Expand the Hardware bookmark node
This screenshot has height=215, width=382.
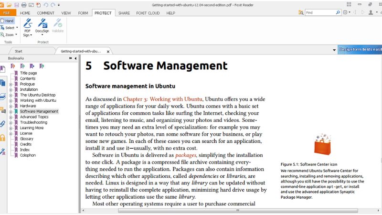click(11, 106)
